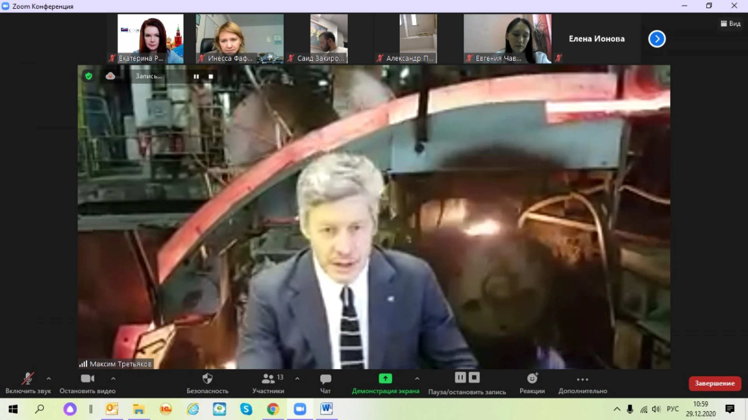Stop recording in bottom toolbar
Viewport: 748px width, 420px height.
click(x=474, y=377)
